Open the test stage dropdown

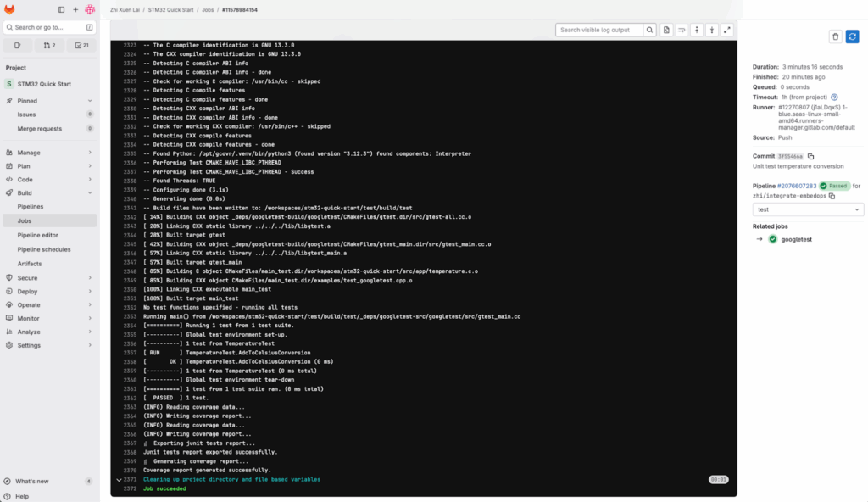click(x=808, y=209)
